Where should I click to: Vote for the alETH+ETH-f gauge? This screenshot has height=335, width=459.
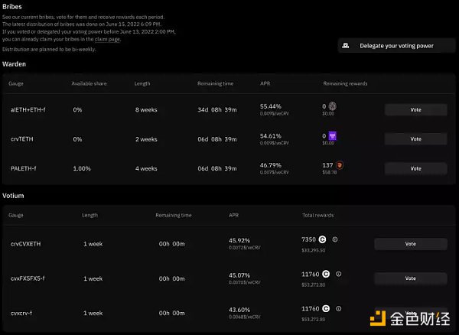(415, 110)
